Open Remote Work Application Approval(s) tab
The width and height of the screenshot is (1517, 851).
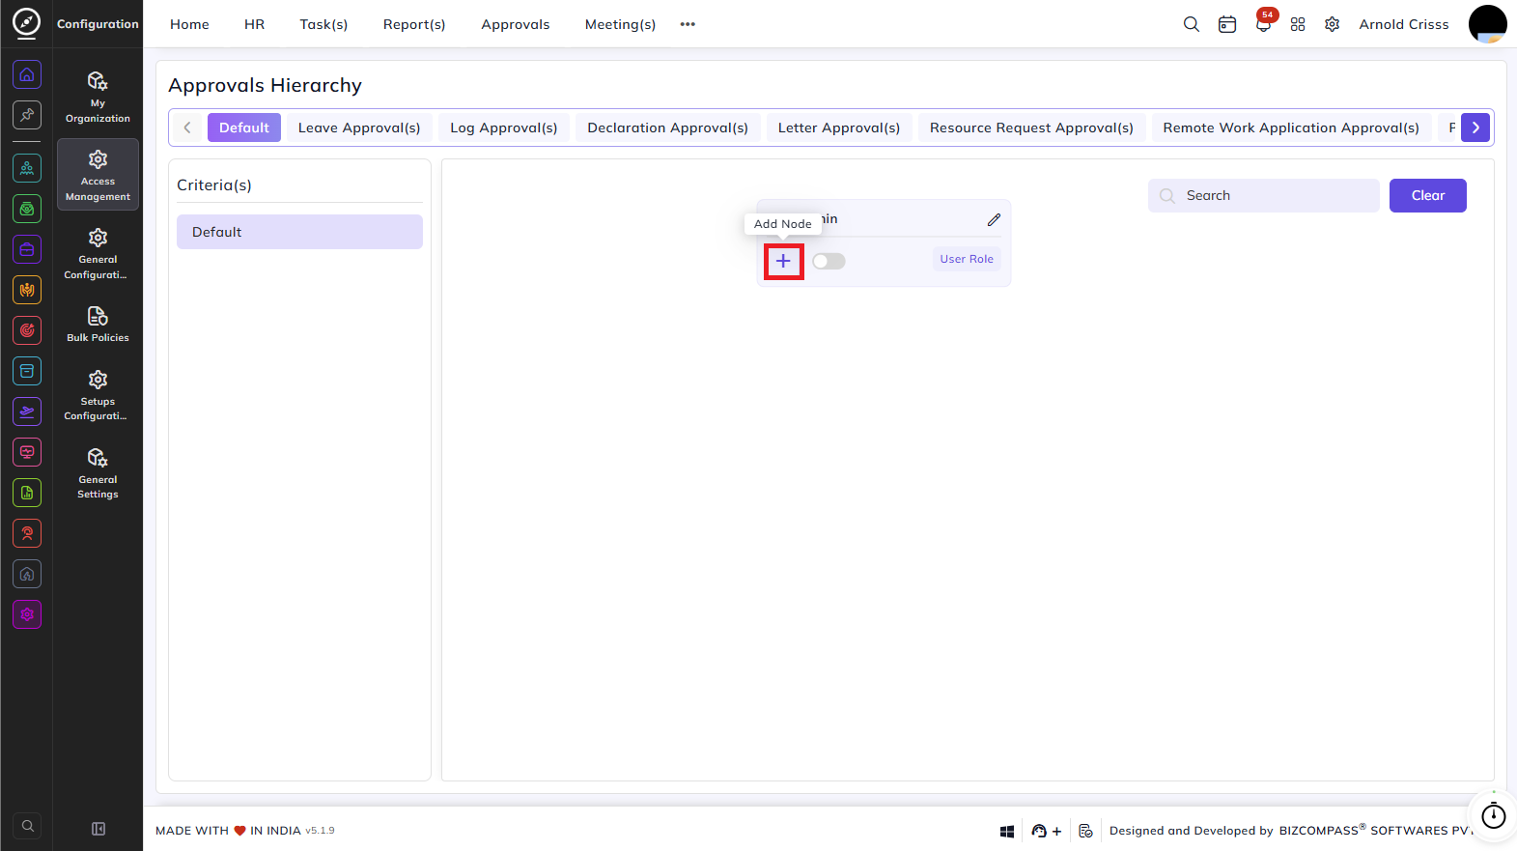coord(1291,128)
